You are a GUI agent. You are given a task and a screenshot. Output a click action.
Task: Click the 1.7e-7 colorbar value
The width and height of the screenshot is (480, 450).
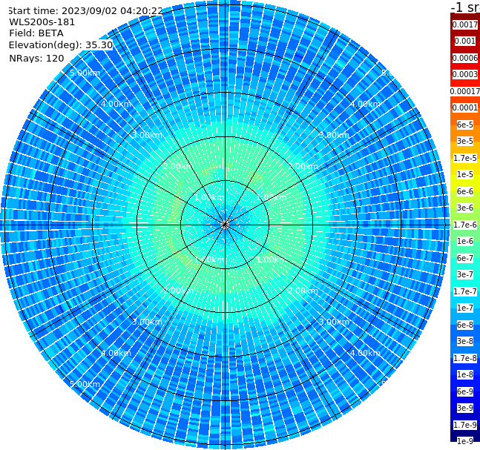point(465,291)
